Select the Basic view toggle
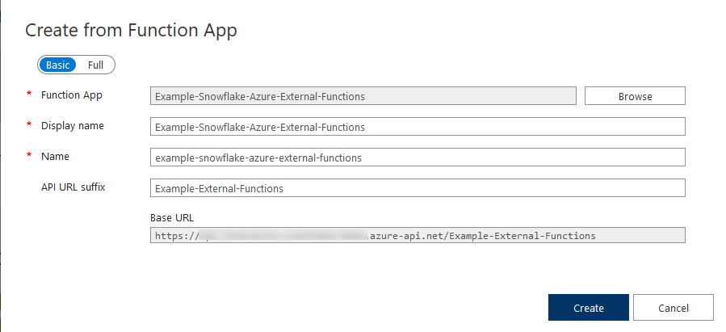This screenshot has width=726, height=332. tap(57, 65)
